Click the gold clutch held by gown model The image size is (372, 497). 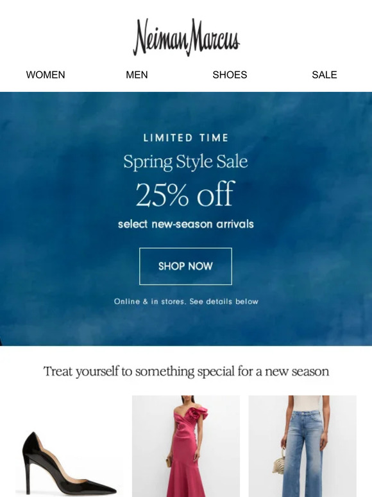(169, 462)
